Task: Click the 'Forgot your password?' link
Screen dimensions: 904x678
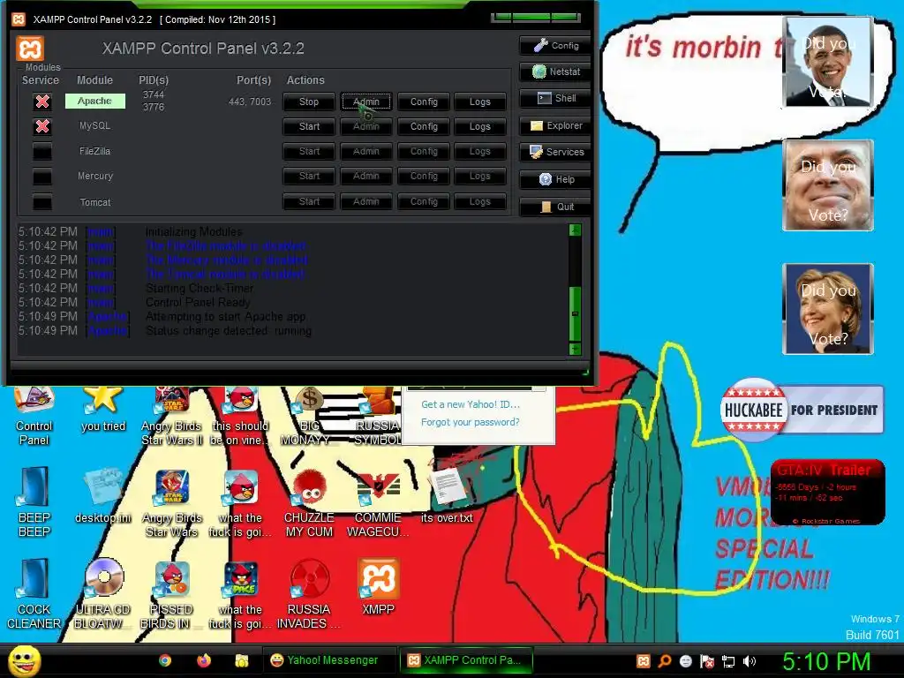Action: (470, 422)
